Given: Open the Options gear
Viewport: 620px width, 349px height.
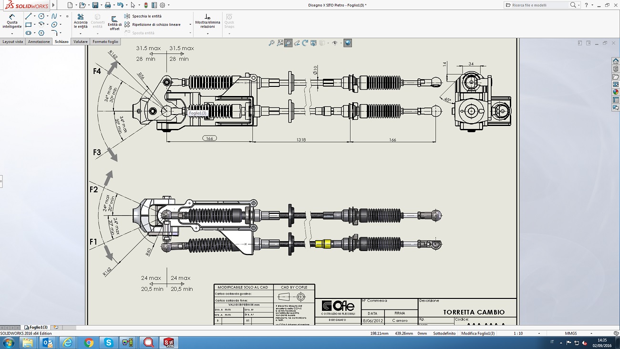Looking at the screenshot, I should pyautogui.click(x=162, y=5).
